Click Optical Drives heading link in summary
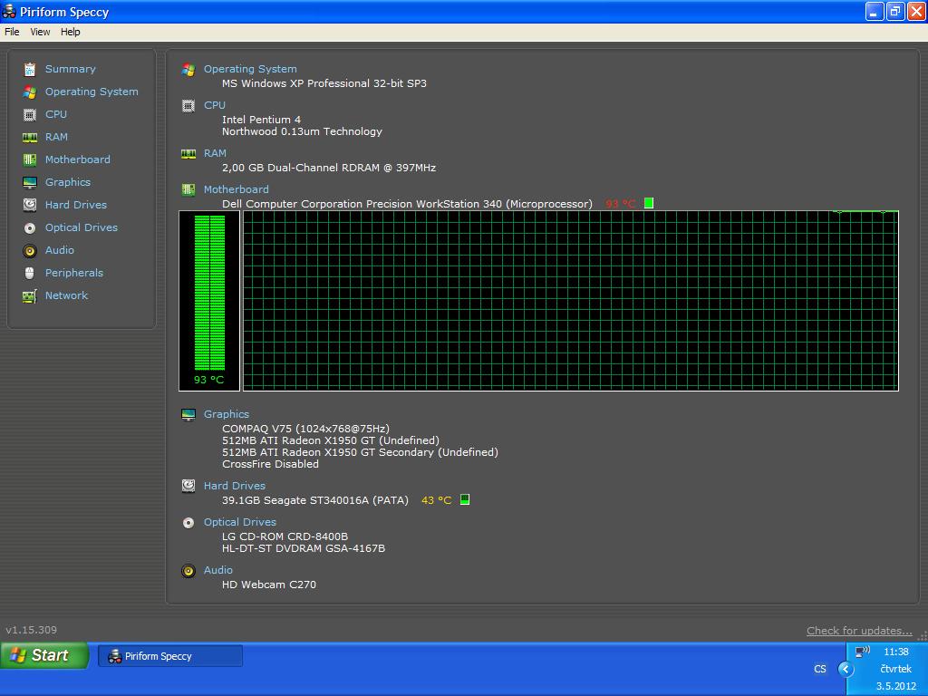This screenshot has height=696, width=928. pos(239,522)
